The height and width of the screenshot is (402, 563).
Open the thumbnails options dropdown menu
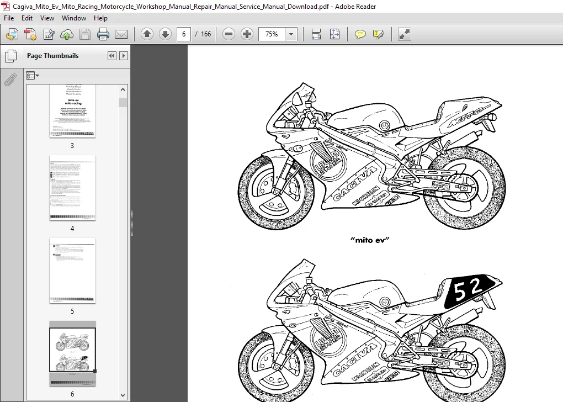click(x=33, y=76)
